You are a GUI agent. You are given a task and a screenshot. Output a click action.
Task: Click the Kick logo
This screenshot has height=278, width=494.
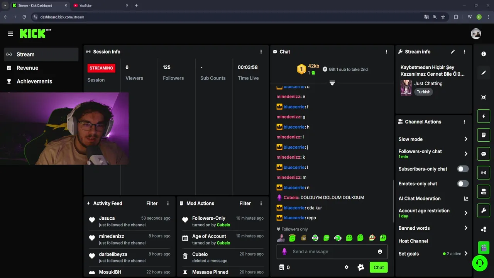click(35, 34)
